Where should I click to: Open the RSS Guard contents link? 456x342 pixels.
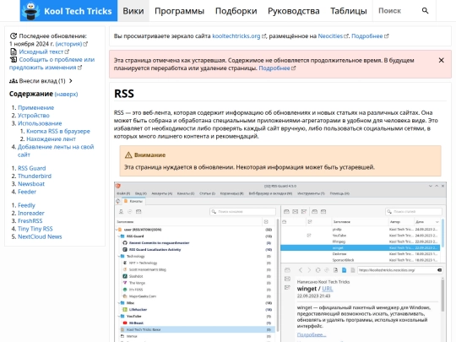(x=32, y=168)
